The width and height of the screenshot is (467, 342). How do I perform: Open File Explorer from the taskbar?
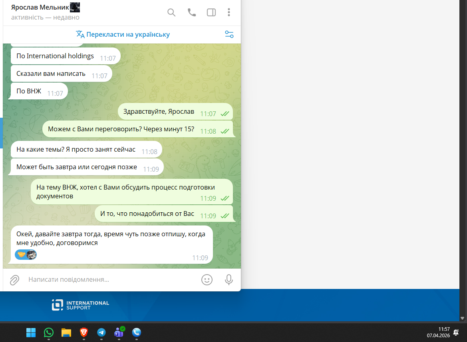tap(66, 332)
